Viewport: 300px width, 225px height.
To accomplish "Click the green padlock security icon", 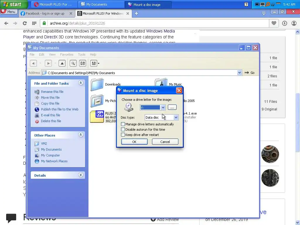I will [44, 23].
